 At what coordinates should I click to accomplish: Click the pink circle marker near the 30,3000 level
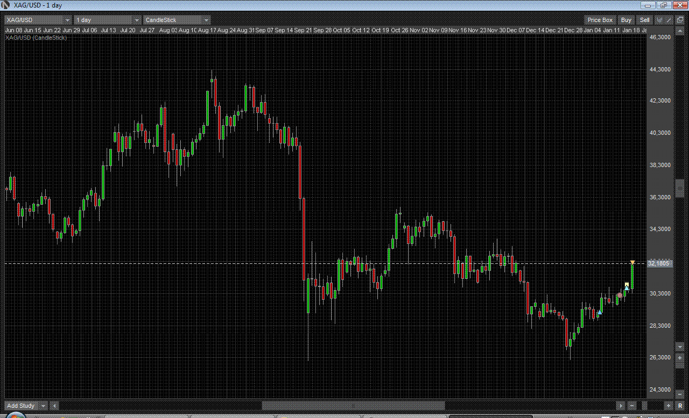pos(620,296)
